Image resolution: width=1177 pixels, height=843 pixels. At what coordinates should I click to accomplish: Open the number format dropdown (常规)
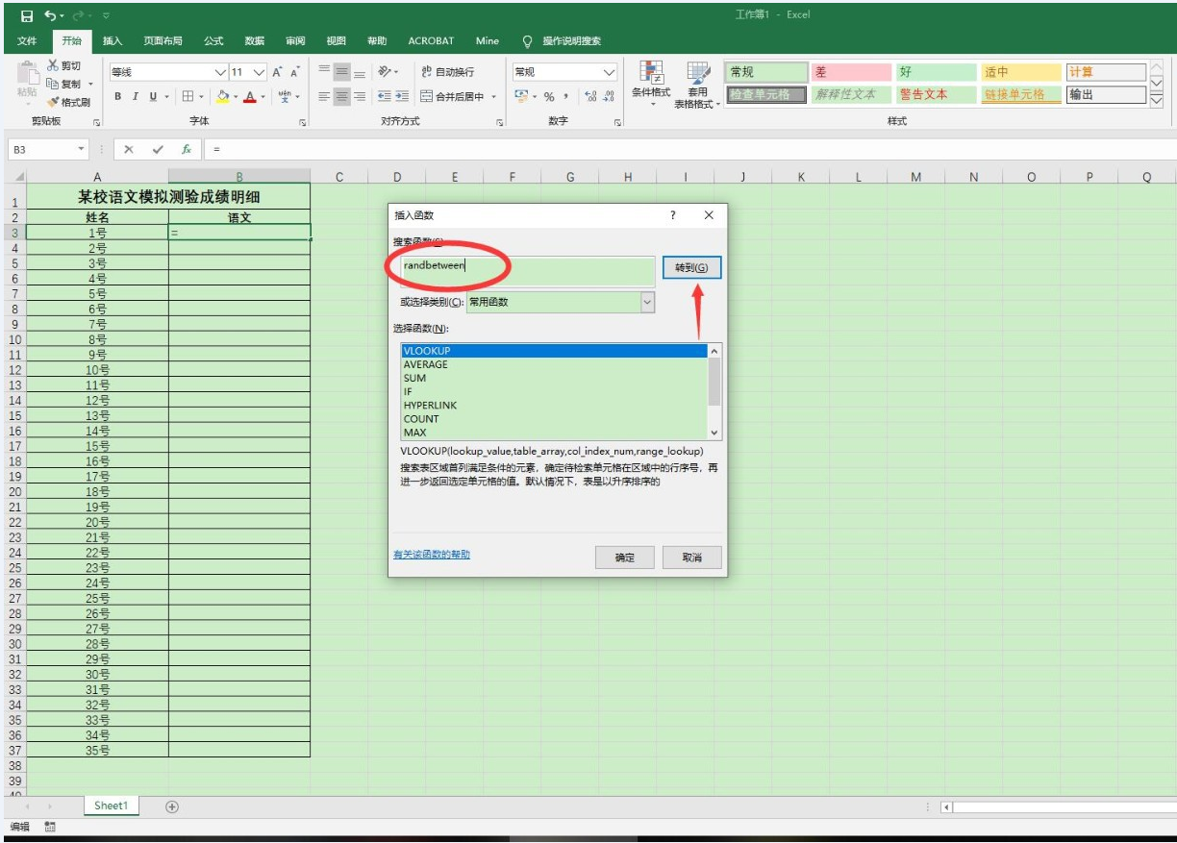tap(609, 72)
